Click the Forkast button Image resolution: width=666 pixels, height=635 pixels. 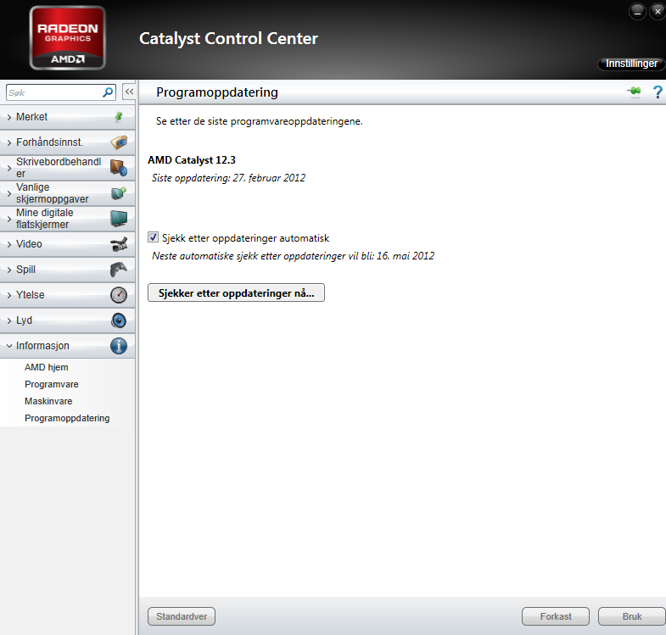[x=556, y=616]
